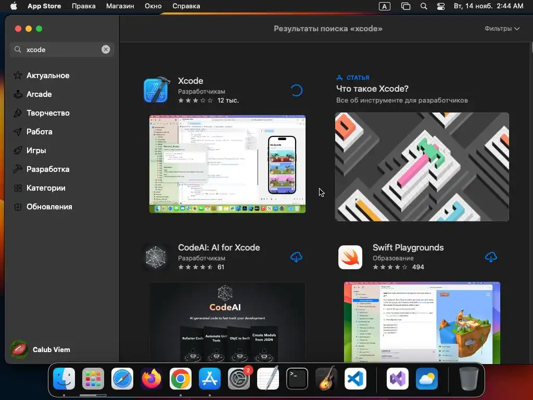
Task: Click the date and time in menu bar
Action: [x=488, y=6]
